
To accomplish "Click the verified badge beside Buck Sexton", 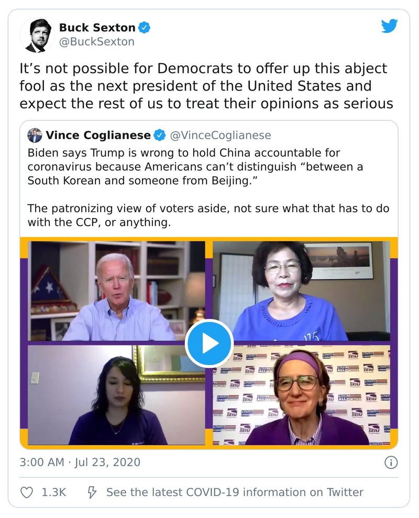I will [x=145, y=27].
